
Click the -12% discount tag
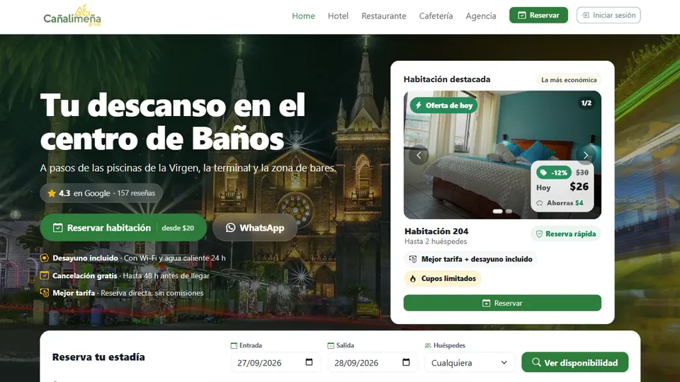[554, 173]
